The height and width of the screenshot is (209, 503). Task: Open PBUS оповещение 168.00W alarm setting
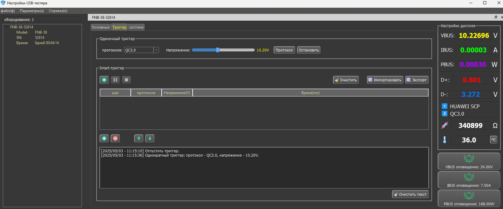point(469,199)
